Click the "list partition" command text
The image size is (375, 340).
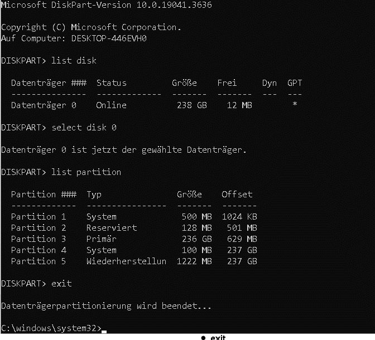point(86,172)
